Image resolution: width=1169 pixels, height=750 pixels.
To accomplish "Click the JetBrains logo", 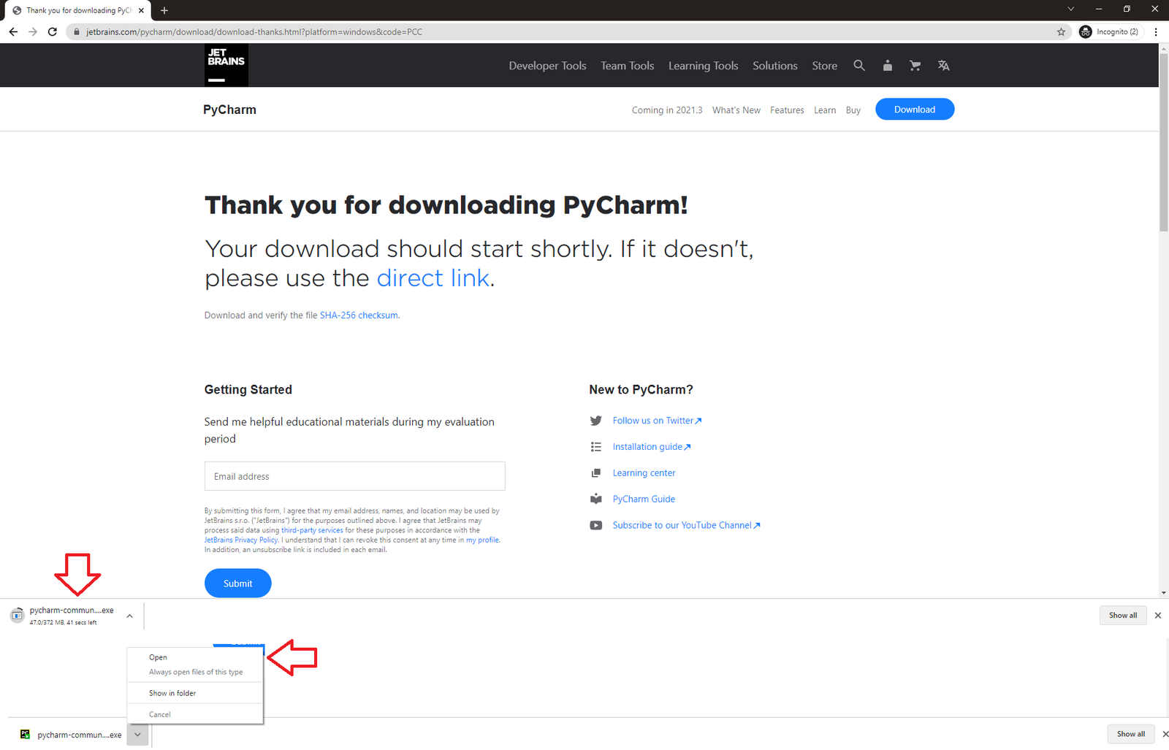I will [x=226, y=64].
